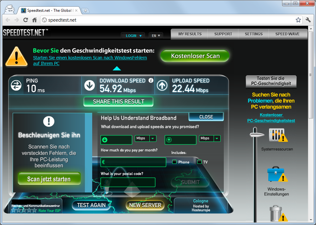Open the Starten Sie einen kostenlosen Scan link

(x=90, y=60)
